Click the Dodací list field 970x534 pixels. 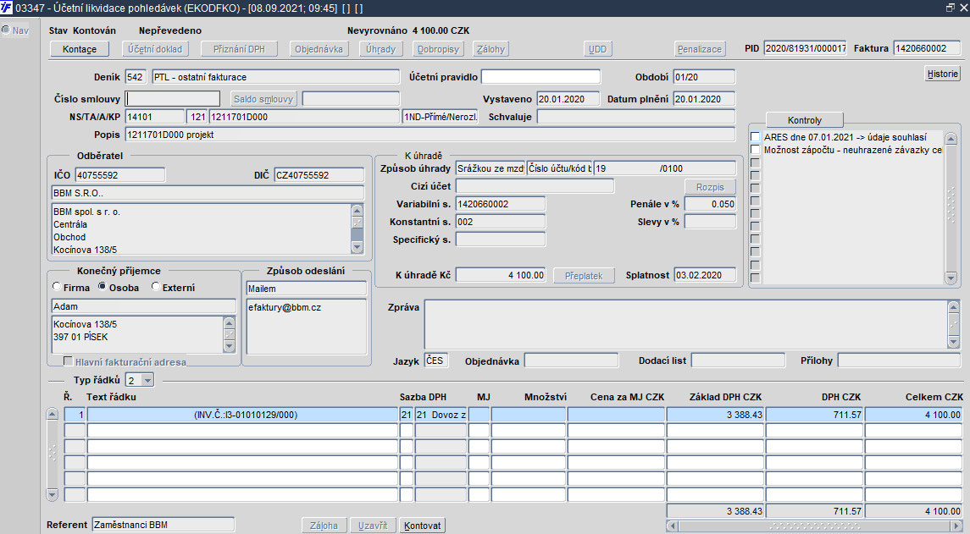click(738, 361)
